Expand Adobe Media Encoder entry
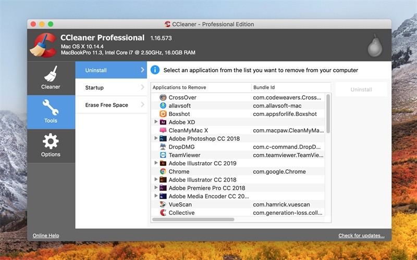Viewport: 417px width, 260px height. coord(156,196)
